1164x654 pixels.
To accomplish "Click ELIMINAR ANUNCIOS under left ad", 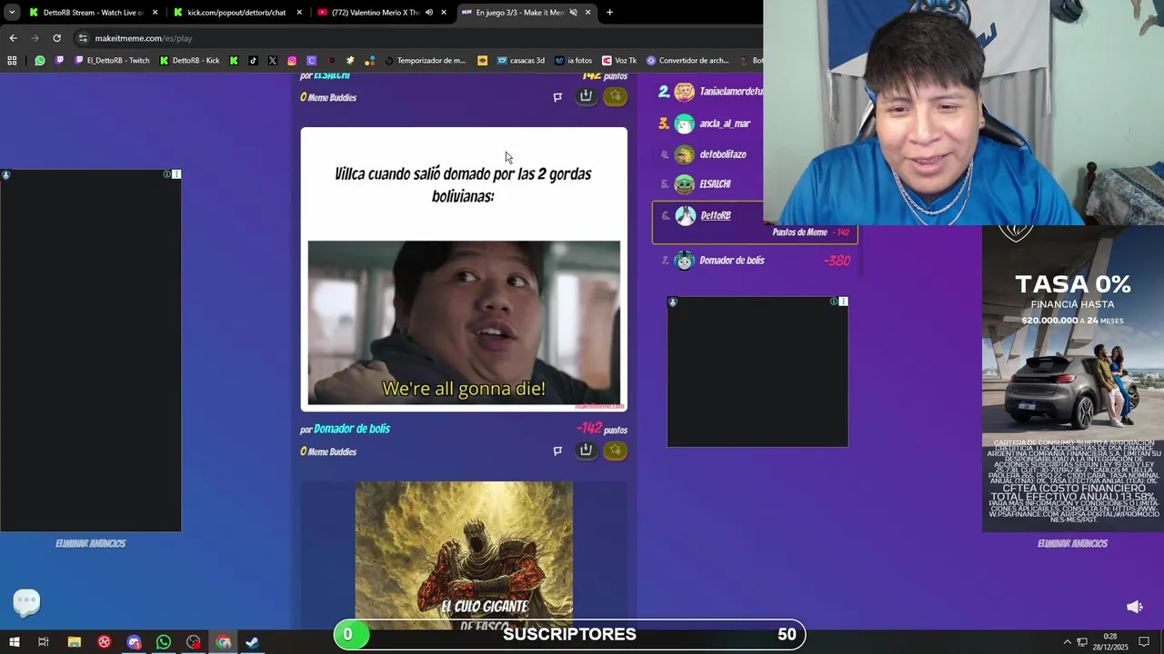I will pyautogui.click(x=90, y=543).
